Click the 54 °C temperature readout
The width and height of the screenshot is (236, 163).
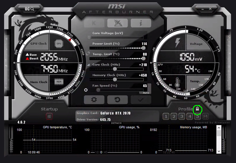pyautogui.click(x=192, y=69)
